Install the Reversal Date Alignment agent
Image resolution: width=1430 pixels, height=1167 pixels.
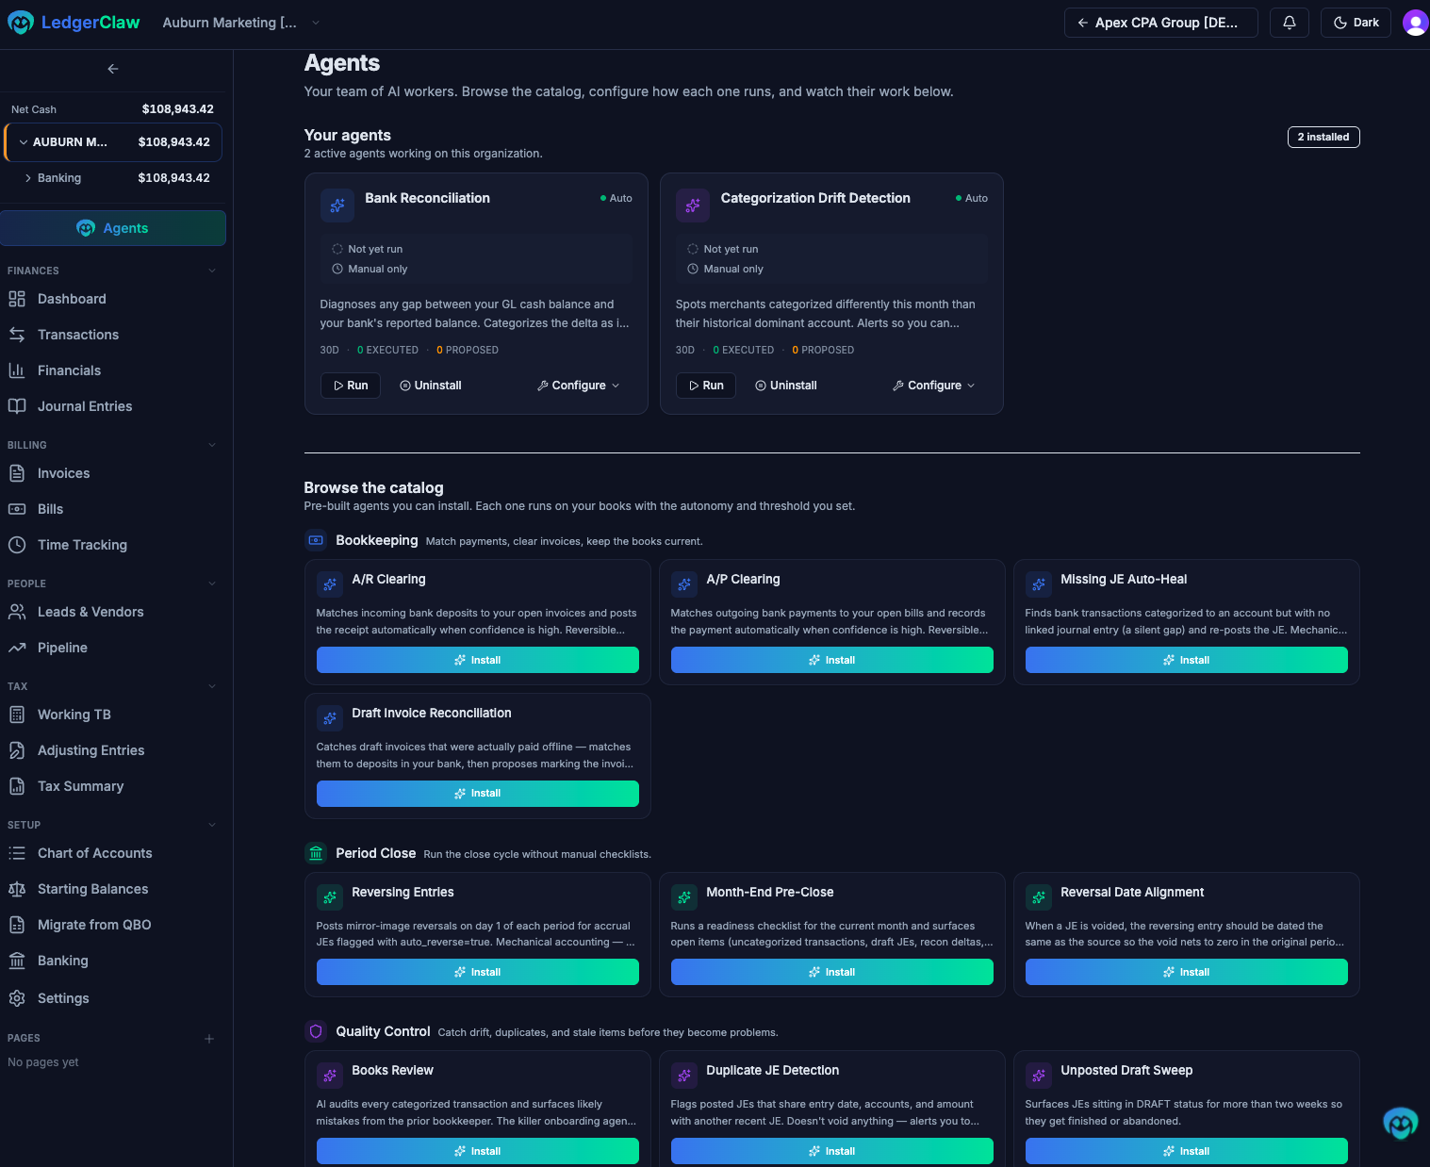(1187, 972)
